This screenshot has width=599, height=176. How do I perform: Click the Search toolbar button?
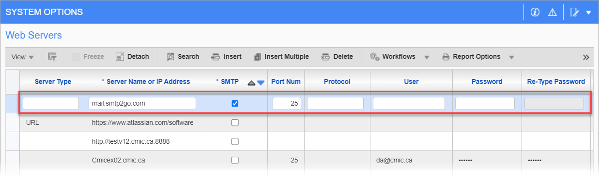(x=183, y=57)
